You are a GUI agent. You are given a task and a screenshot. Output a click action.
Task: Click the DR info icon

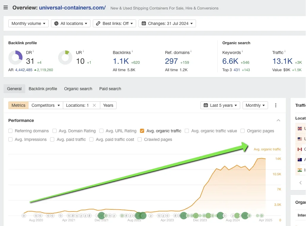click(33, 51)
